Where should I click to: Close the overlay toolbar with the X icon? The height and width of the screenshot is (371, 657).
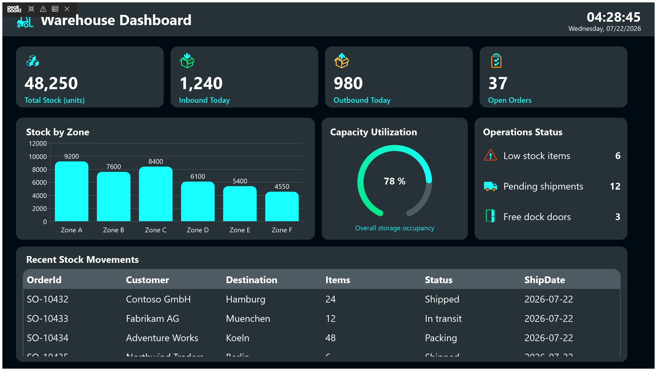pyautogui.click(x=67, y=9)
